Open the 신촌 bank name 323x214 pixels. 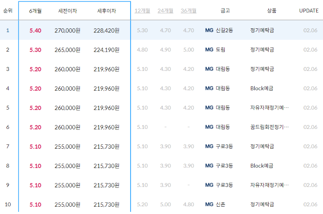click(220, 204)
